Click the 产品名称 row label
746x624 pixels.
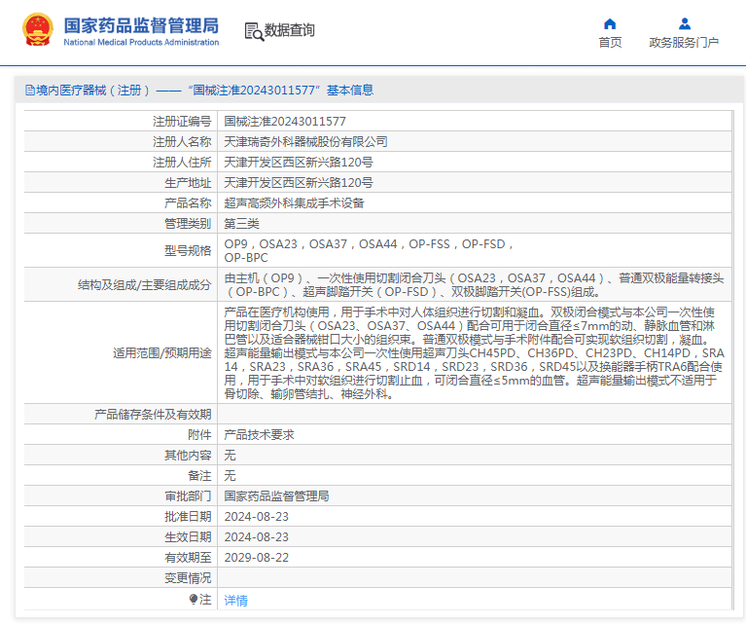[x=188, y=203]
